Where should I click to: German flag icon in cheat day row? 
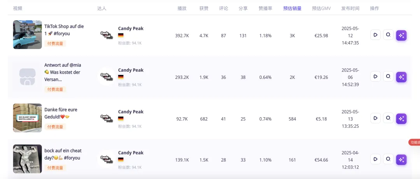121,160
